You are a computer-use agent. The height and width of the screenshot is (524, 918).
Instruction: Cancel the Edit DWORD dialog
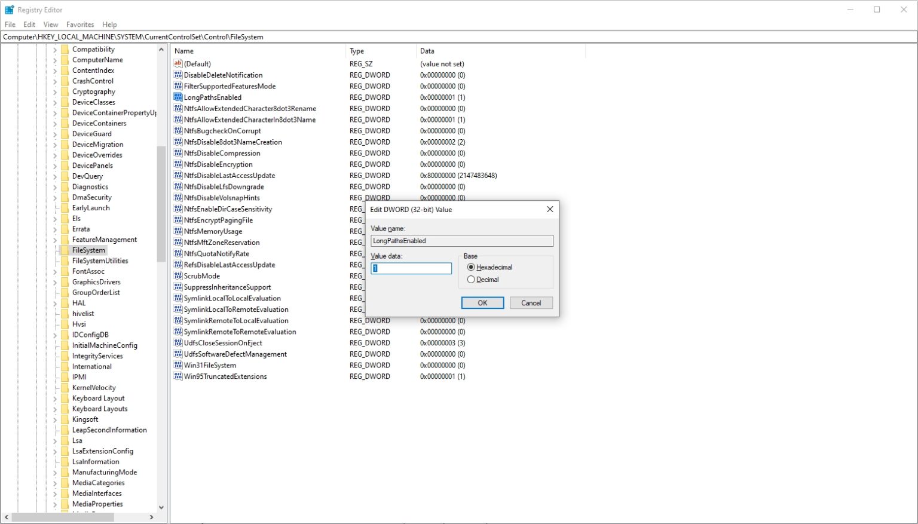pyautogui.click(x=531, y=302)
